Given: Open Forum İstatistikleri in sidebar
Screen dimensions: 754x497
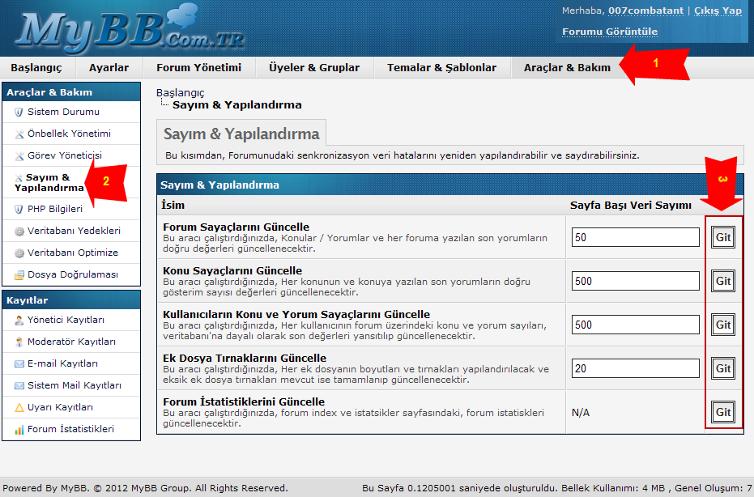Looking at the screenshot, I should [70, 429].
